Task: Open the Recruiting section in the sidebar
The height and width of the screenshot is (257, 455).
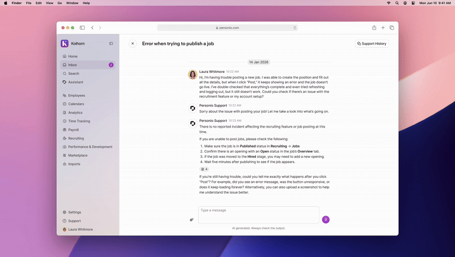Action: click(76, 138)
